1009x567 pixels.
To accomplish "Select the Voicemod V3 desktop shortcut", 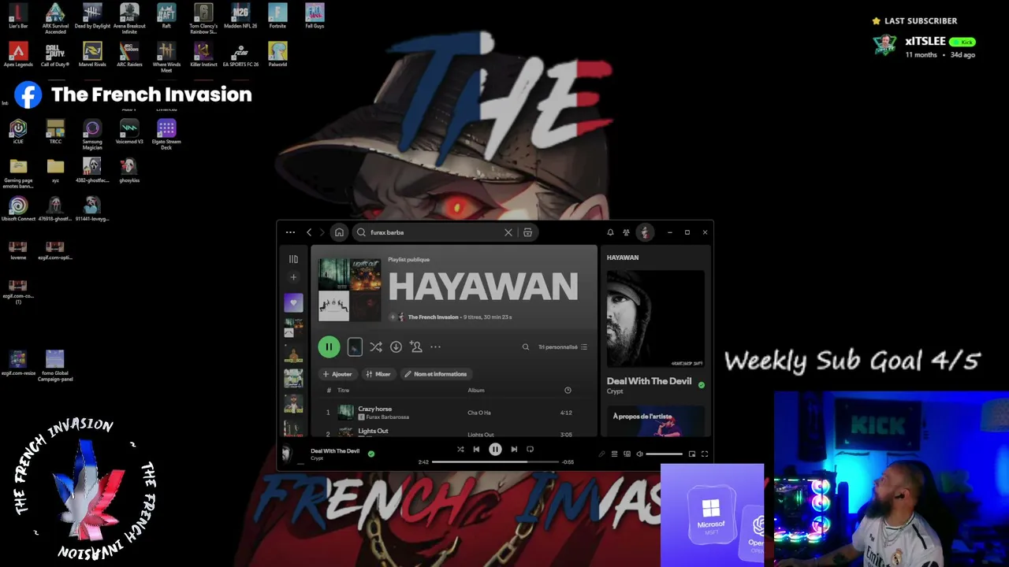I will [x=129, y=132].
